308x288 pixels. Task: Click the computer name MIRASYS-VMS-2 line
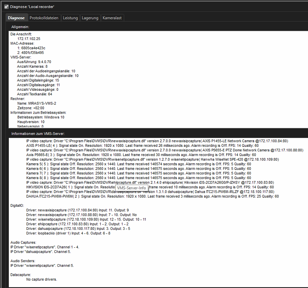36,103
